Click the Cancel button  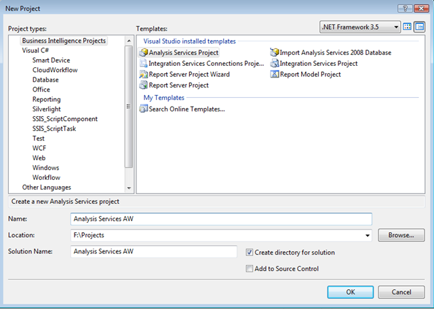coord(401,292)
